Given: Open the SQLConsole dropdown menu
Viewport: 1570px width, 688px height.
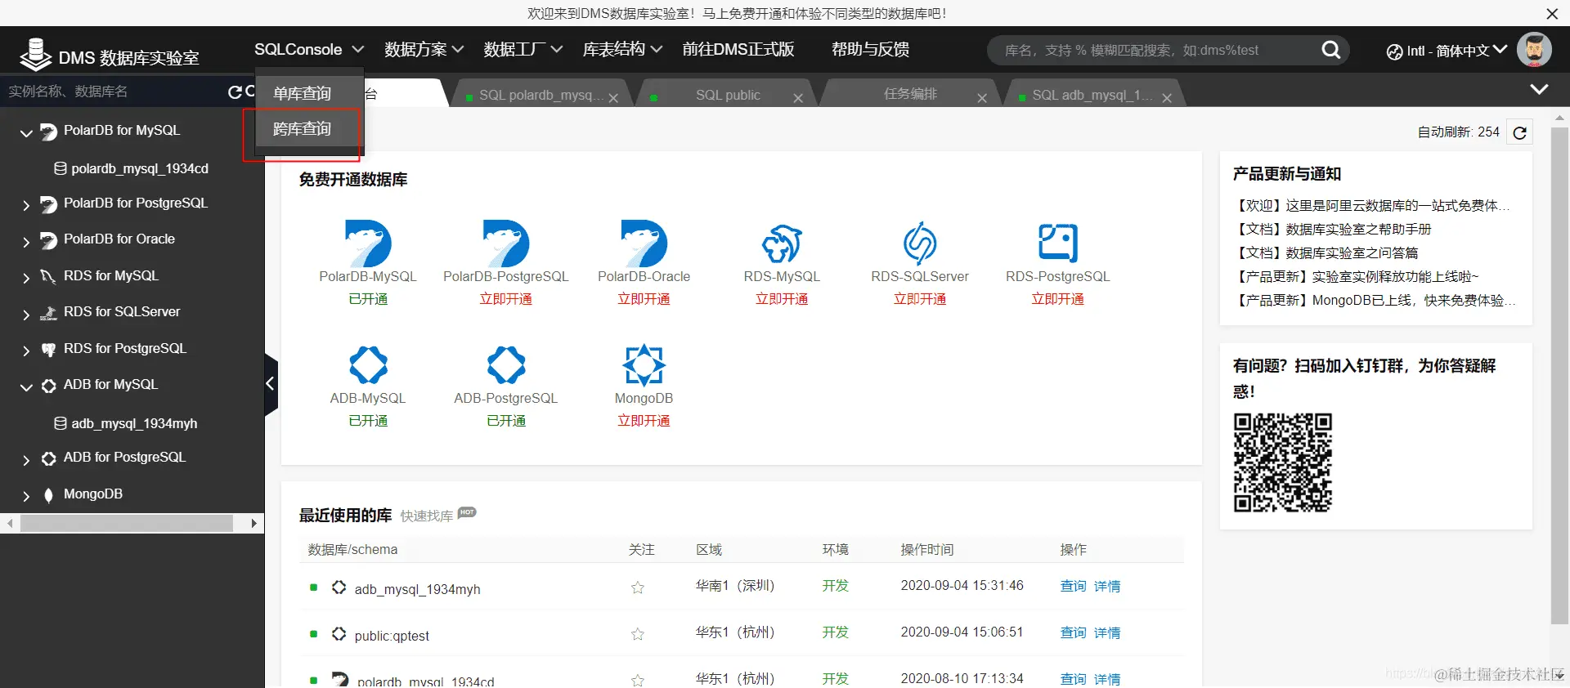Looking at the screenshot, I should coord(309,49).
